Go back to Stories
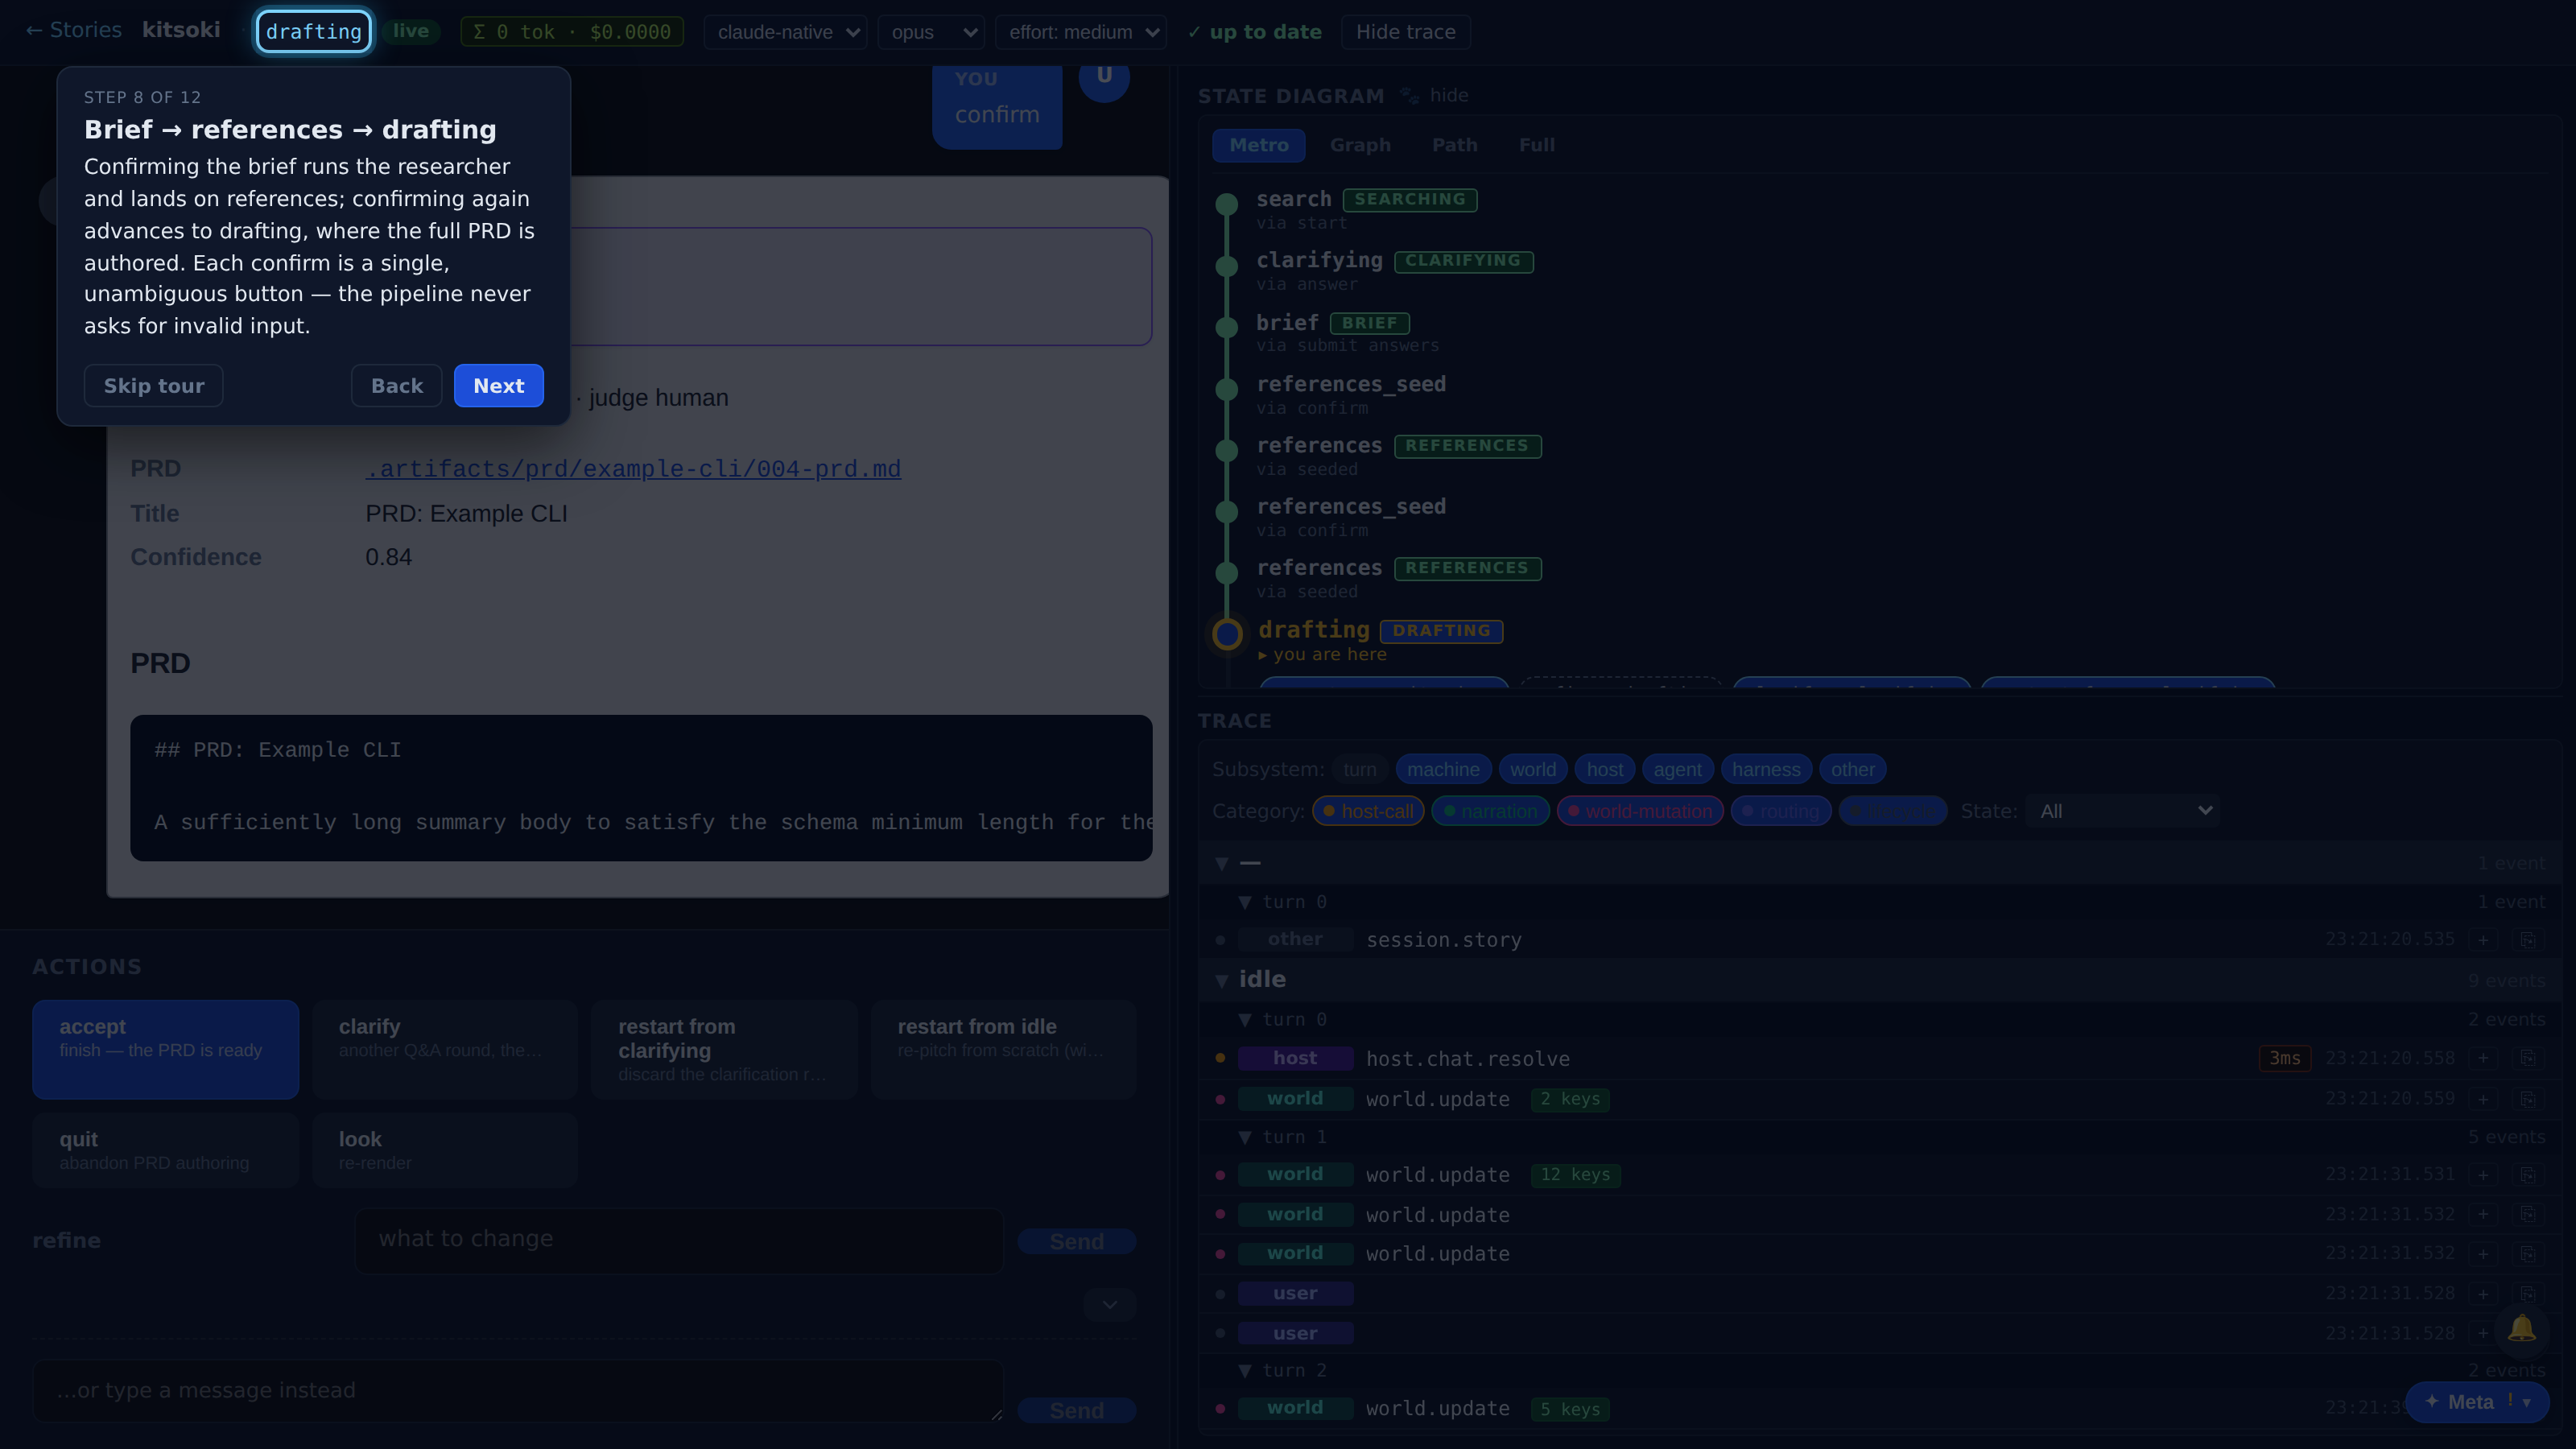This screenshot has height=1449, width=2576. click(x=73, y=30)
